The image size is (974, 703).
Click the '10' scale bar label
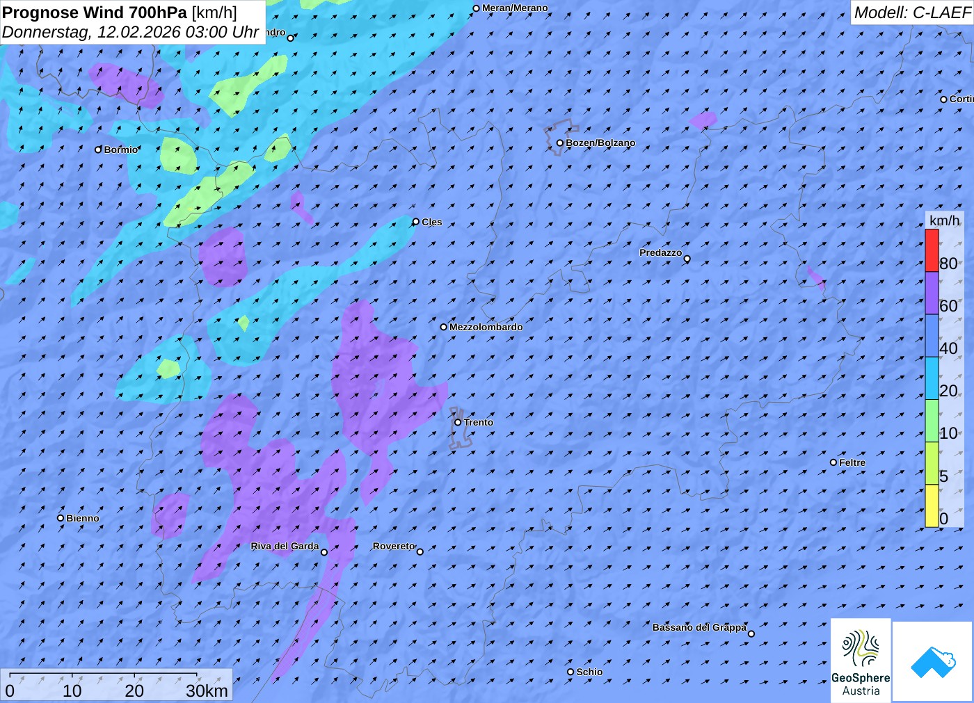pyautogui.click(x=72, y=690)
